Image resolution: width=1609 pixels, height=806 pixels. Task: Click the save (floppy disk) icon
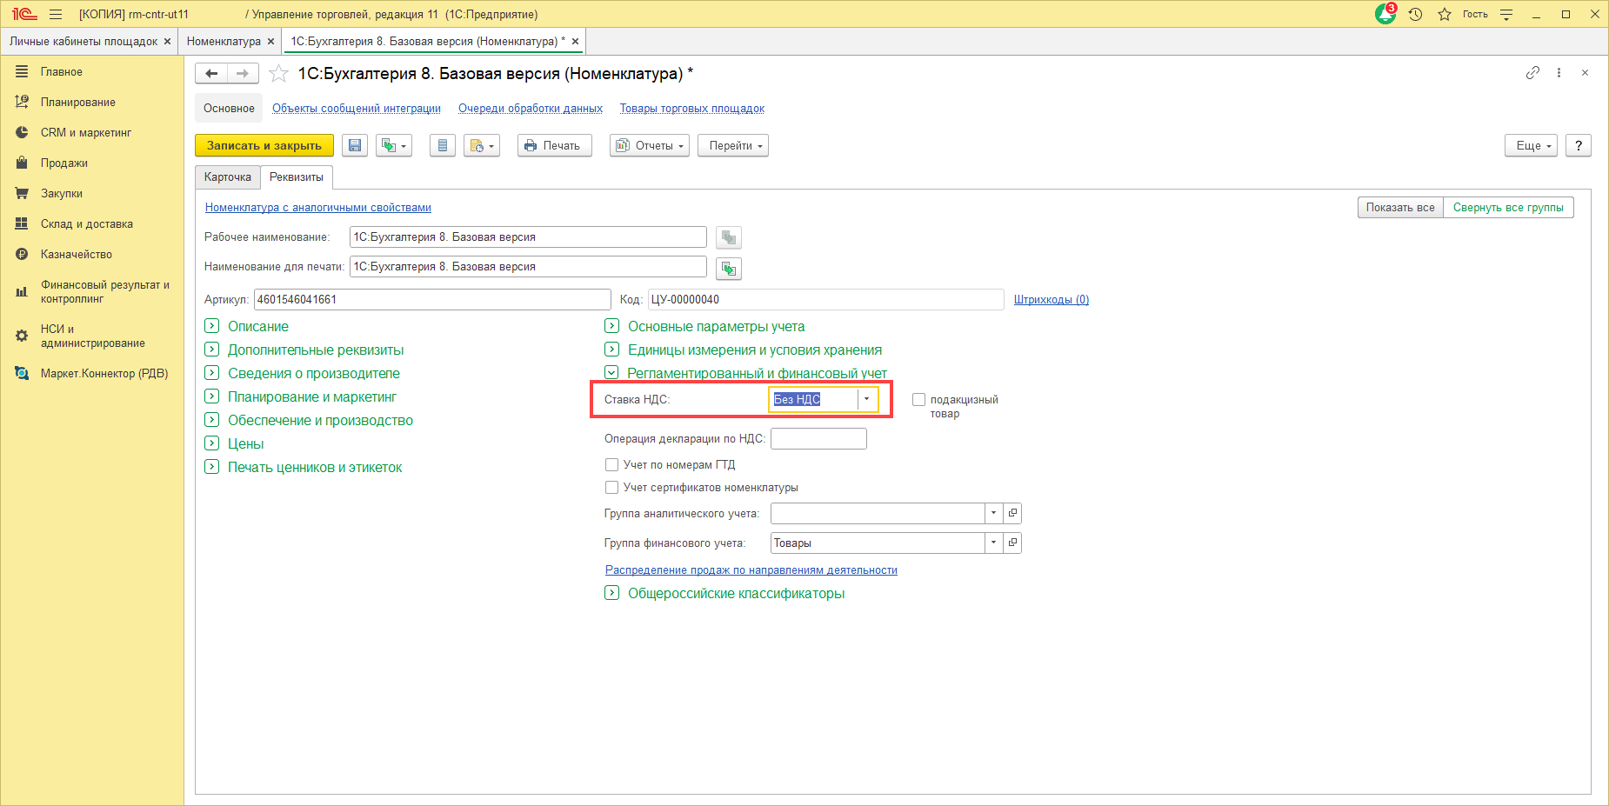point(355,146)
